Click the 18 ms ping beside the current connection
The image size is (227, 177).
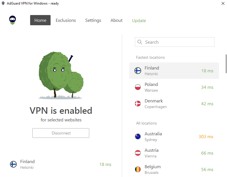(x=105, y=165)
